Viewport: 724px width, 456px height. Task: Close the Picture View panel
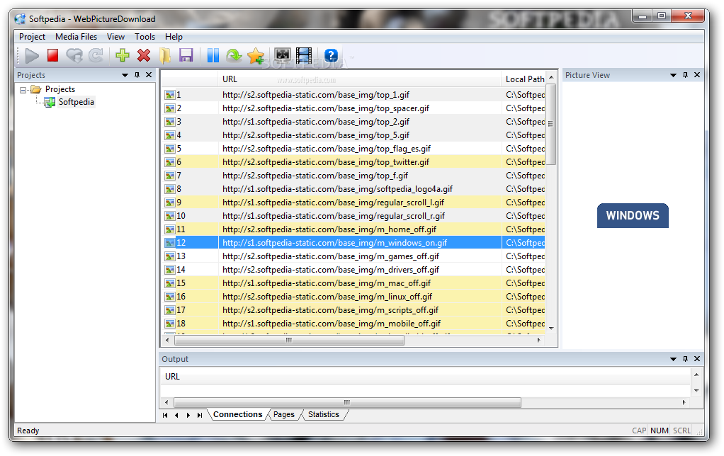tap(697, 75)
